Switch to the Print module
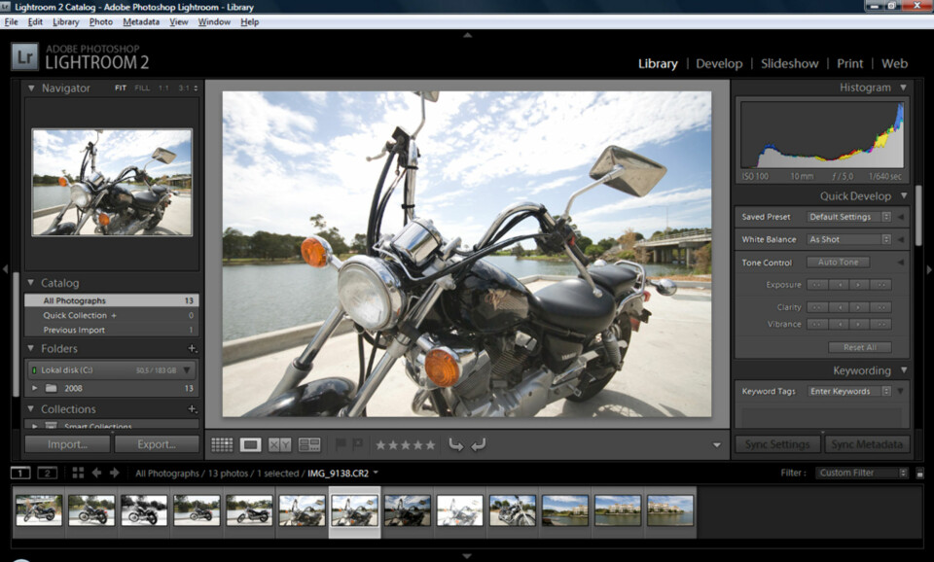This screenshot has height=562, width=934. coord(849,64)
